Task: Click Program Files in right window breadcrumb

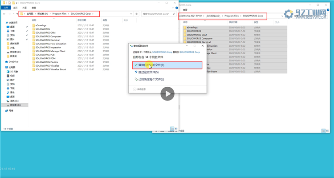Action: tap(232, 16)
